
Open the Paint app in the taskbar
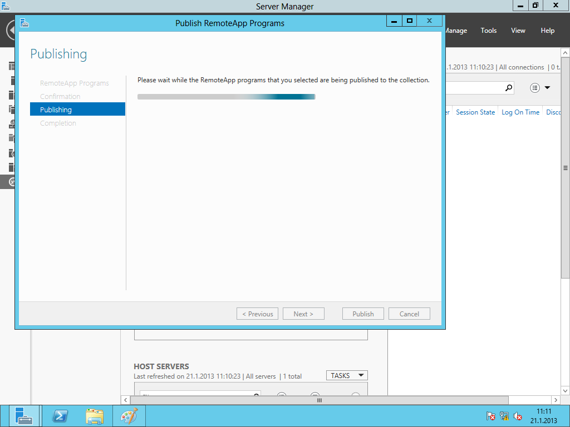[129, 416]
